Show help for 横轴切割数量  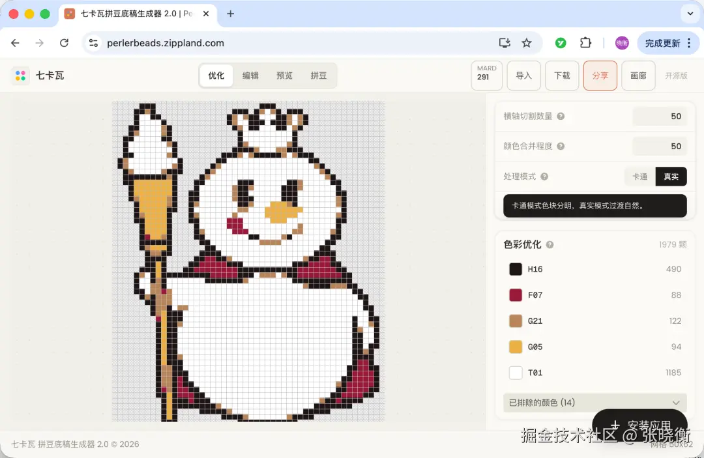point(561,116)
